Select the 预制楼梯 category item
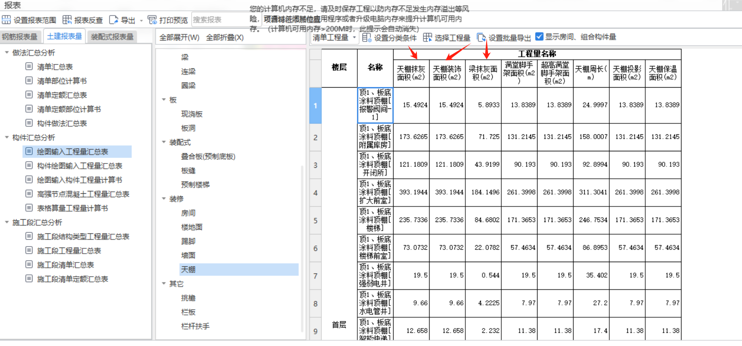This screenshot has width=742, height=346. tap(195, 184)
